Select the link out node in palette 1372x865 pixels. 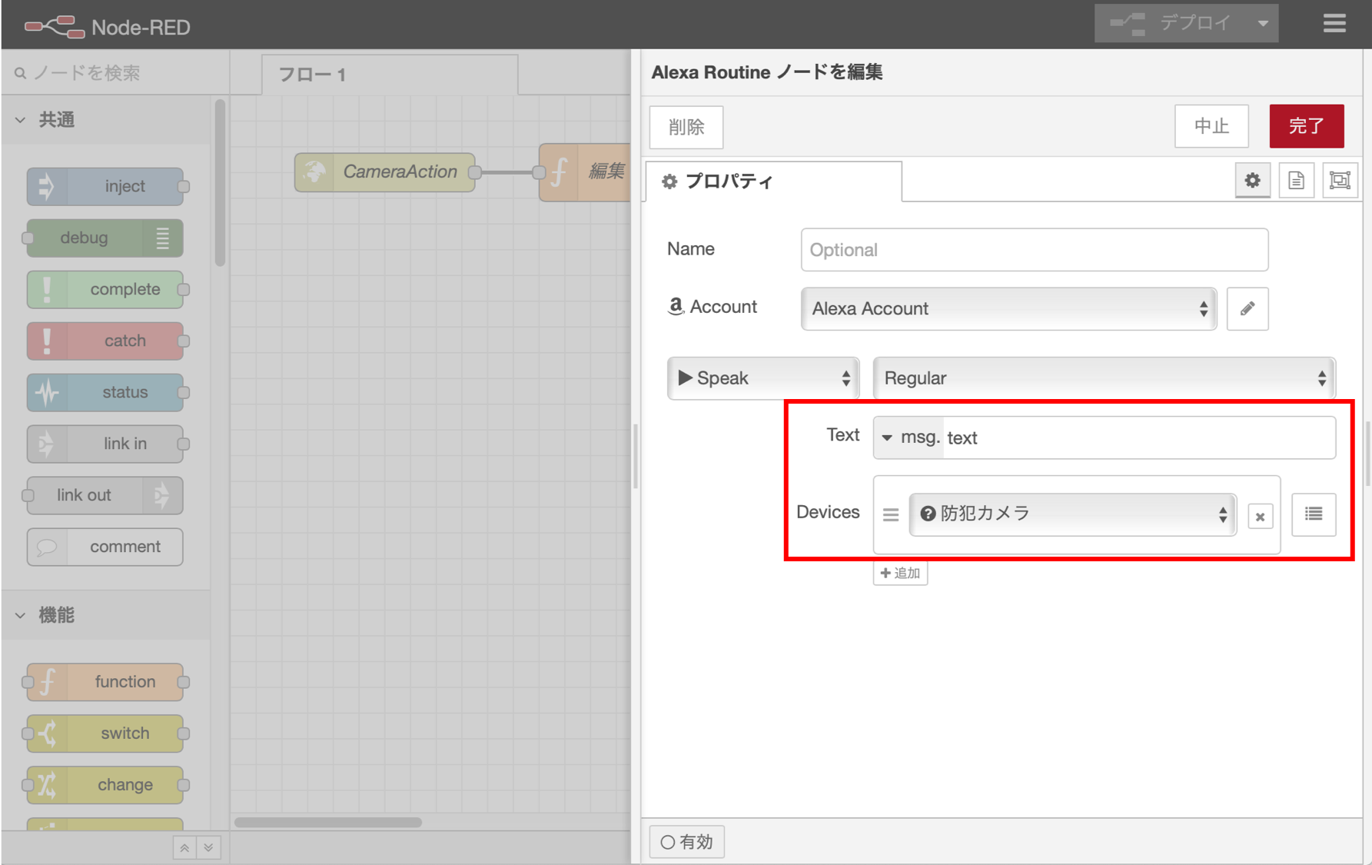(x=105, y=496)
